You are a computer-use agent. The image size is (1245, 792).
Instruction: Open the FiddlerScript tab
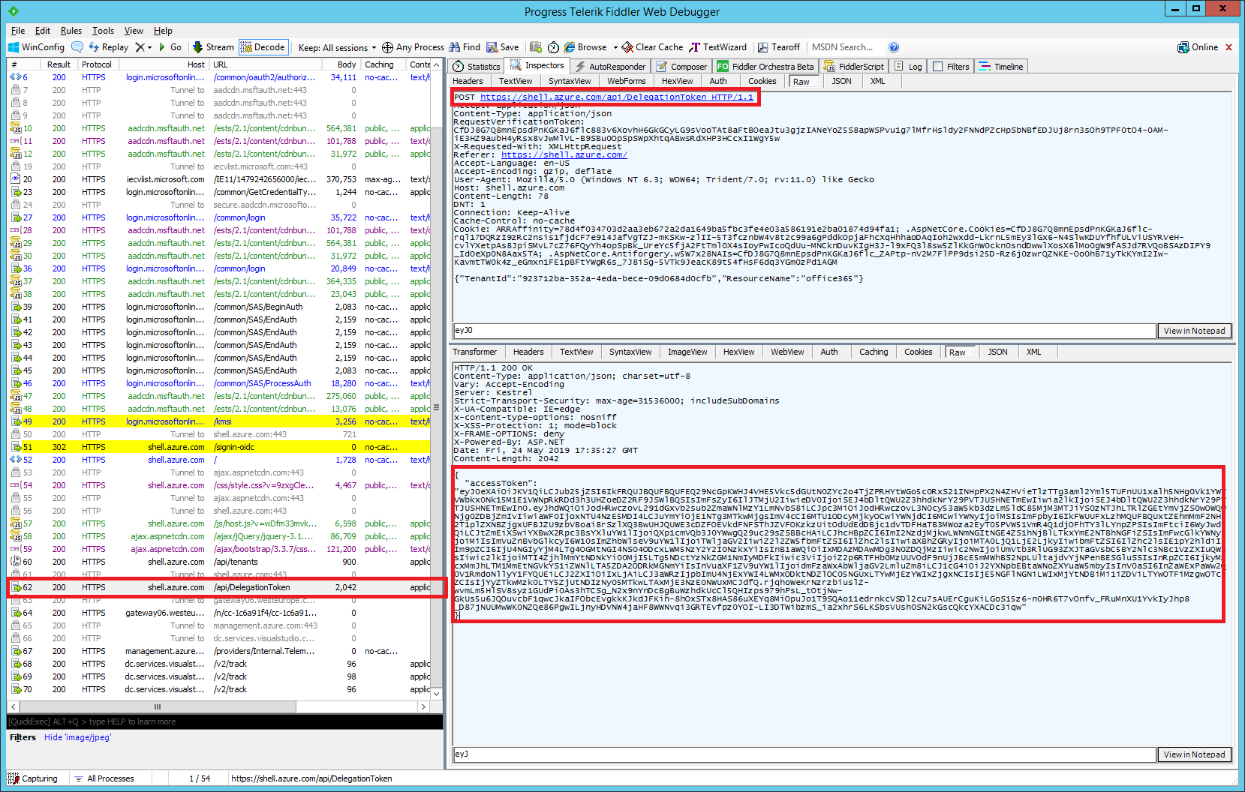854,67
